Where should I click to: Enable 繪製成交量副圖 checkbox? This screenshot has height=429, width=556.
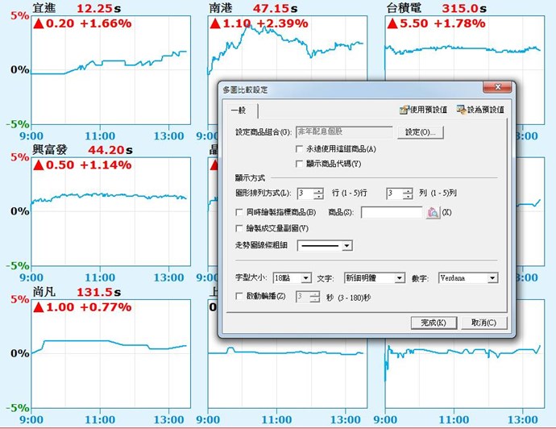point(239,228)
